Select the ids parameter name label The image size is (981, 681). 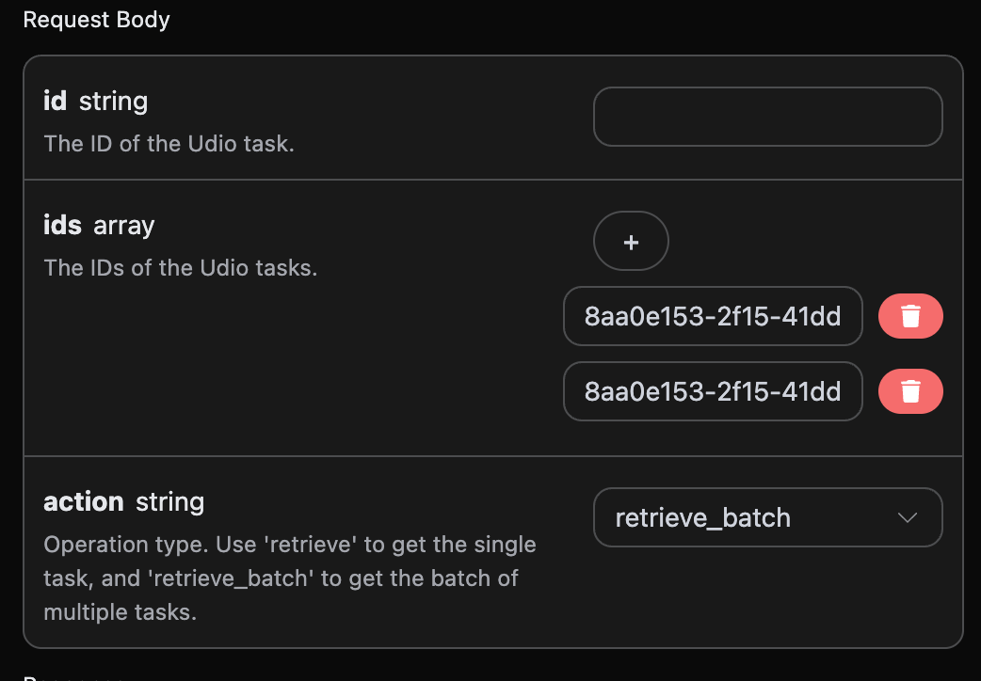[62, 225]
